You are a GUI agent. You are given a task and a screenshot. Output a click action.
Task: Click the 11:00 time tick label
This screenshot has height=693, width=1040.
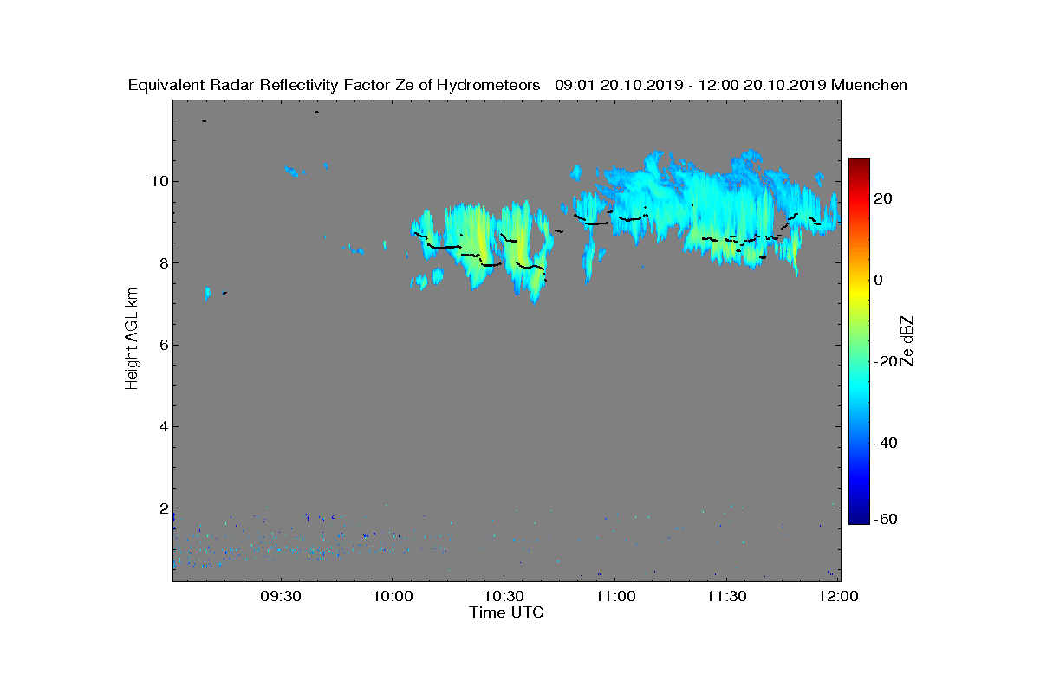(x=614, y=596)
